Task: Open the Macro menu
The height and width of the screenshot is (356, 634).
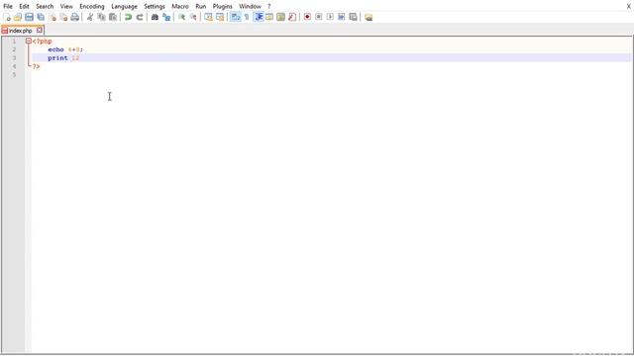Action: (x=180, y=7)
